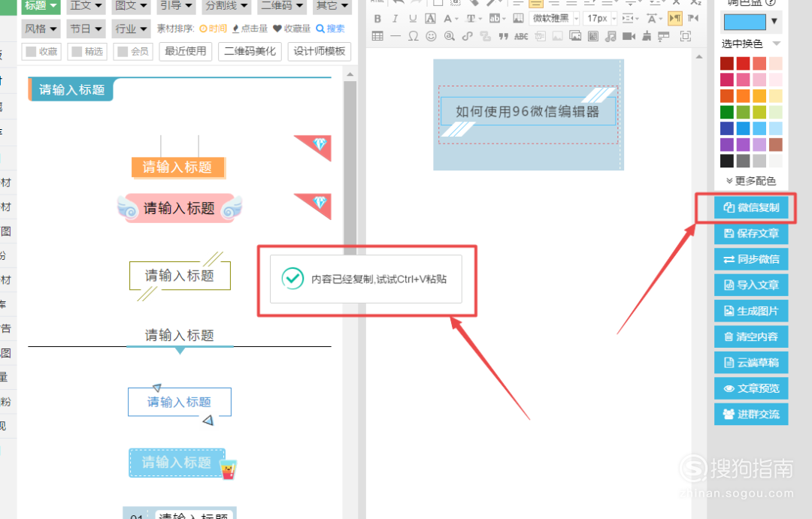Switch to the 图文 material tab
This screenshot has height=519, width=812.
pos(131,6)
